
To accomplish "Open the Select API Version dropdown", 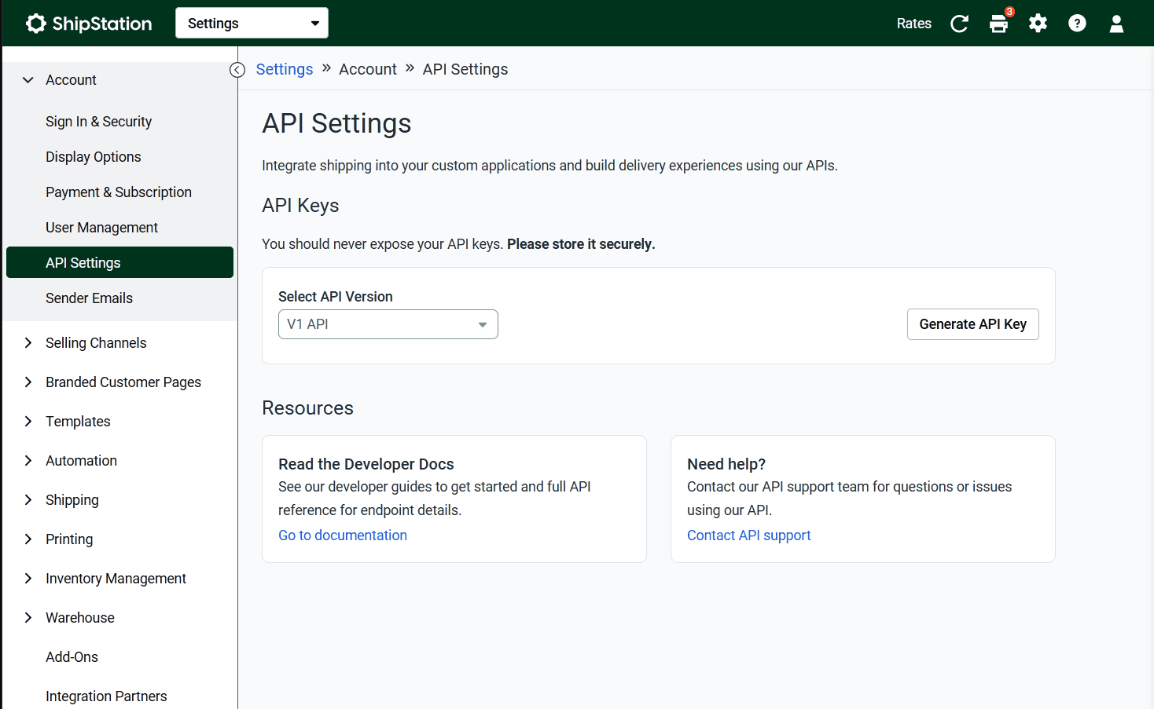I will pos(388,324).
